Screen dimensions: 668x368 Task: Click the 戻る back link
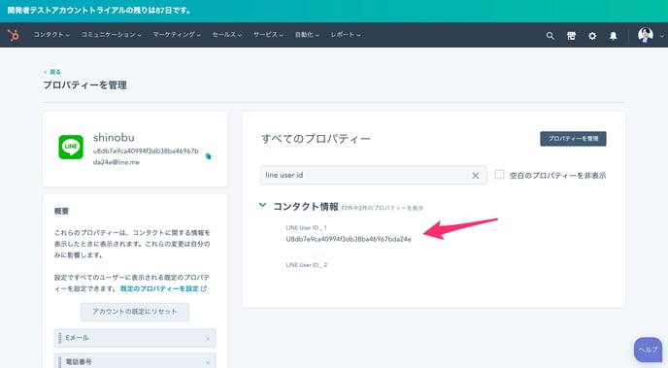point(52,72)
